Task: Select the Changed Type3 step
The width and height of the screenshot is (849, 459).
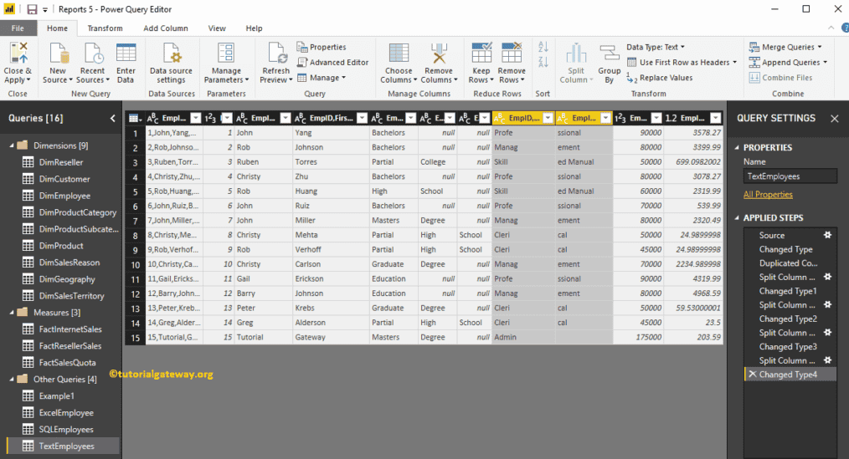Action: tap(790, 346)
